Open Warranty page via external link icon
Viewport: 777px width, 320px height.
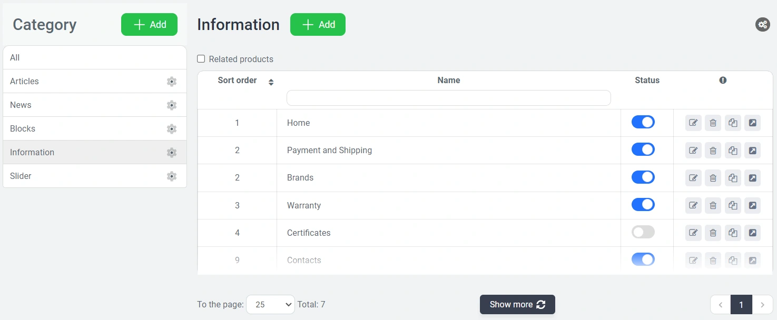coord(752,205)
